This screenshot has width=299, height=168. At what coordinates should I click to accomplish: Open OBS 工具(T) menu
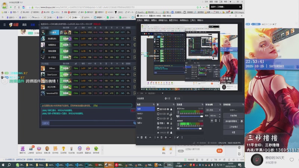pos(193,20)
